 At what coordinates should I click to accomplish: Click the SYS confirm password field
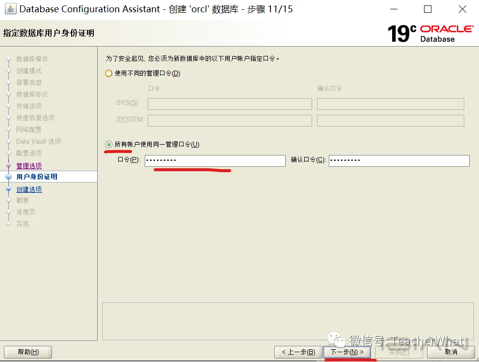click(x=390, y=104)
